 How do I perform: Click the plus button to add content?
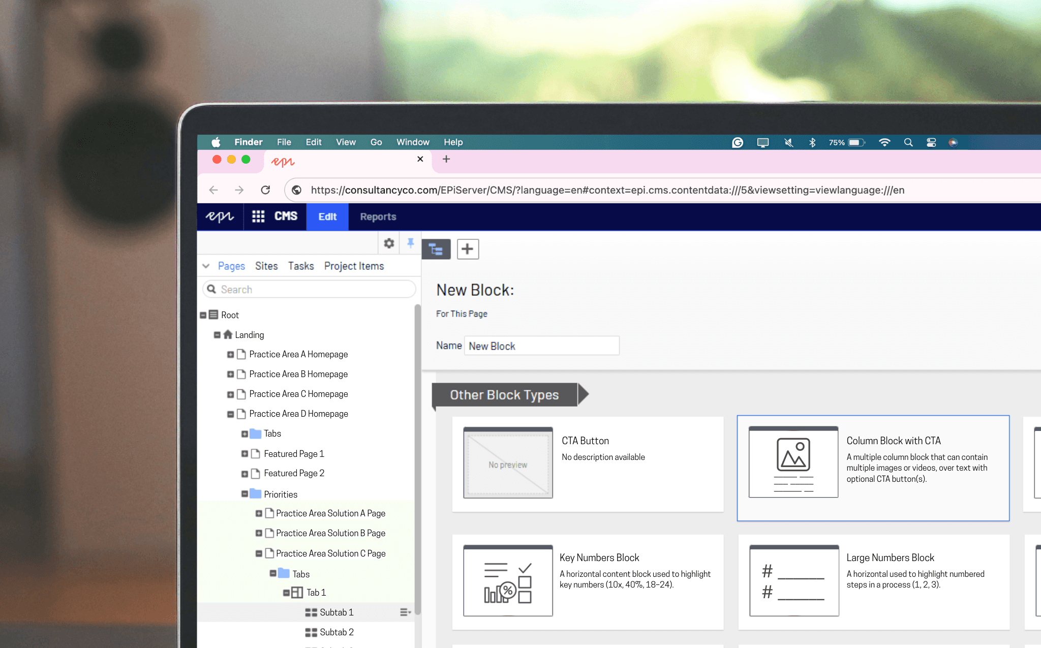coord(468,249)
